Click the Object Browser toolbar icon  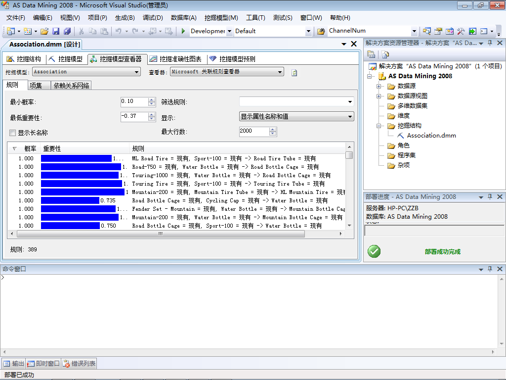click(450, 31)
